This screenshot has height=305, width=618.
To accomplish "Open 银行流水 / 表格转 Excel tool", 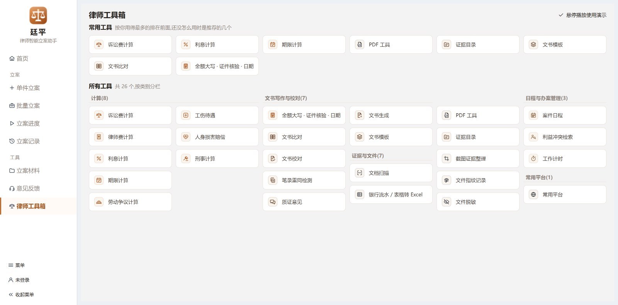I will pos(391,194).
